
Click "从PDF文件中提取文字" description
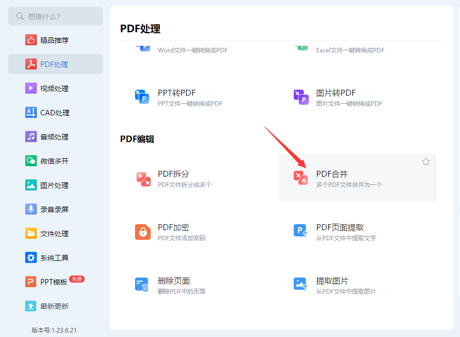tap(346, 238)
